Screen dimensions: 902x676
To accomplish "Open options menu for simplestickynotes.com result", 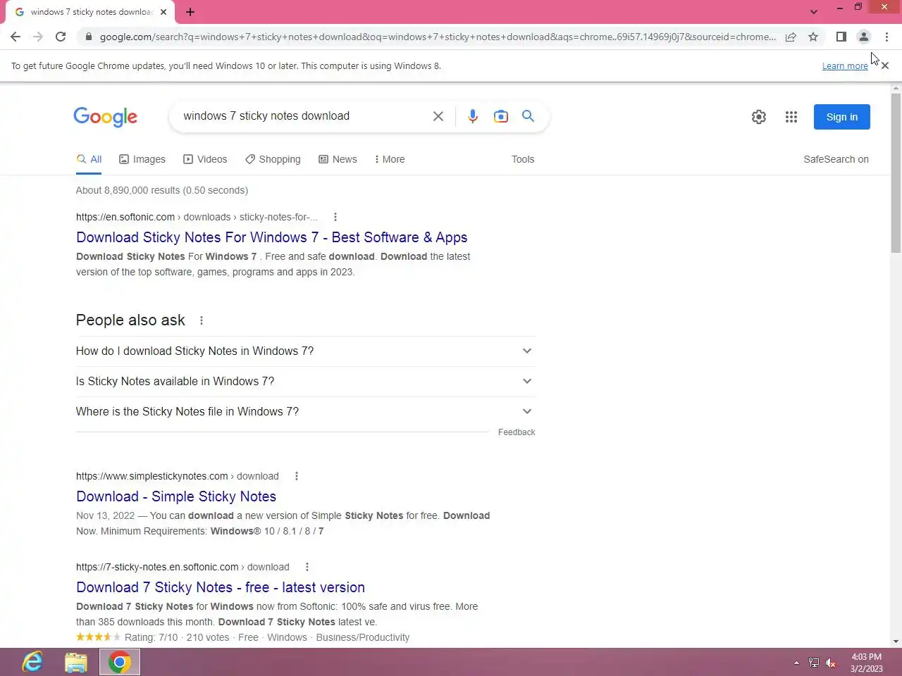I will 297,476.
